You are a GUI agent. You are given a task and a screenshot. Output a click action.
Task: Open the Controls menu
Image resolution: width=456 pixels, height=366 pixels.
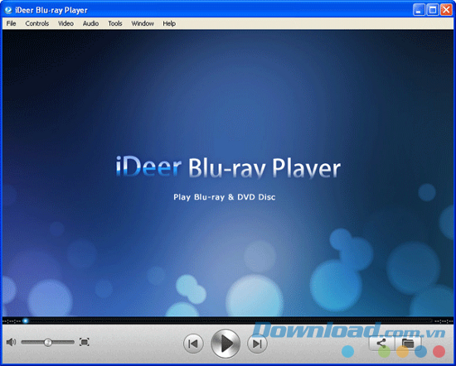click(x=37, y=23)
